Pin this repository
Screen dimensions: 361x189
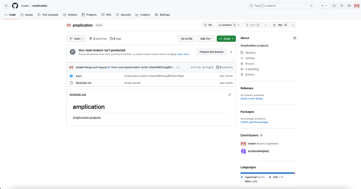coord(208,25)
